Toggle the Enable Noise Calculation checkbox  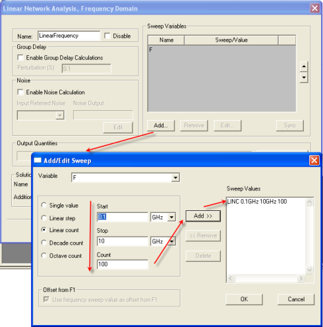pyautogui.click(x=20, y=92)
